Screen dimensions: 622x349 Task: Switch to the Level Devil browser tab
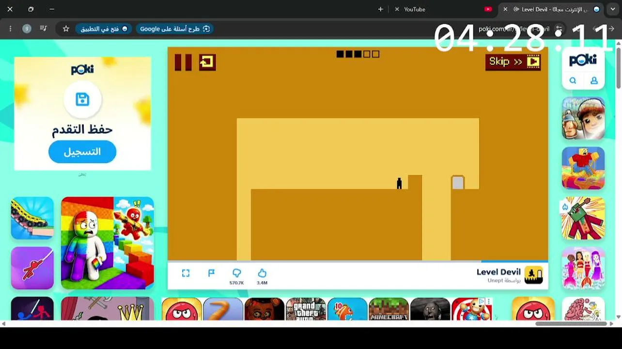click(x=552, y=9)
